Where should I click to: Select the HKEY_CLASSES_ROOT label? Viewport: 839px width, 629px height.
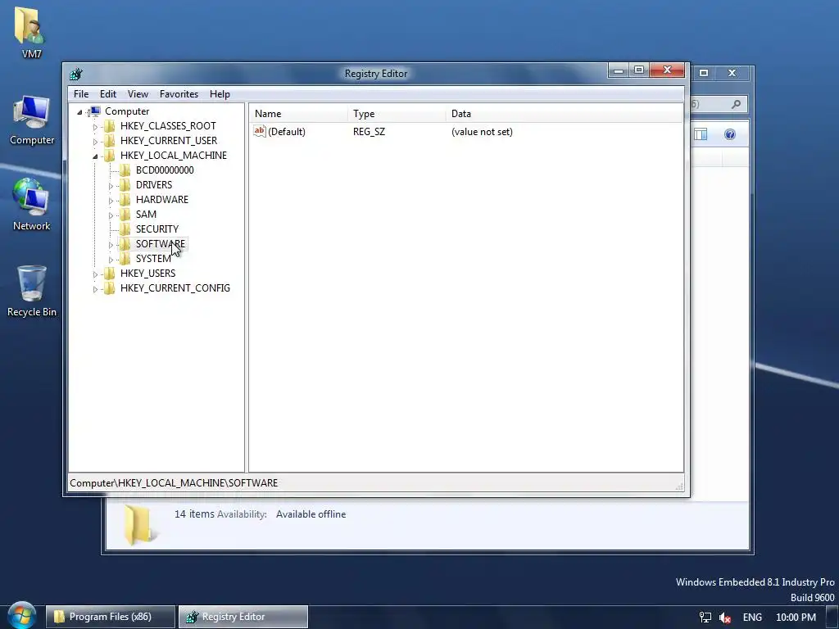point(168,126)
